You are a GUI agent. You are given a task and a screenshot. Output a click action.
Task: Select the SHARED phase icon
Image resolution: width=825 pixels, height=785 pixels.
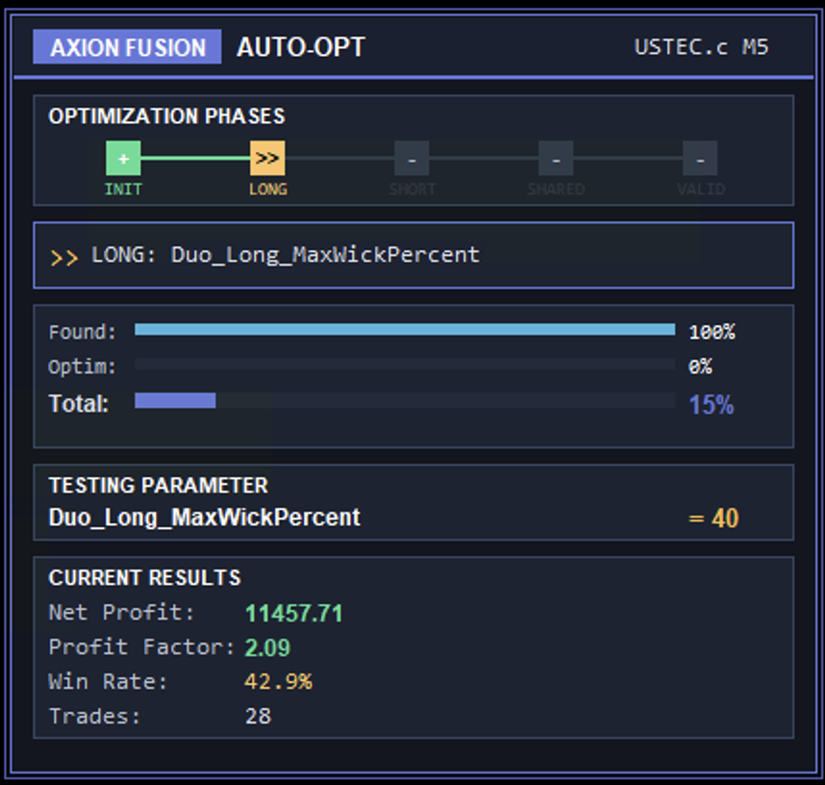point(557,159)
